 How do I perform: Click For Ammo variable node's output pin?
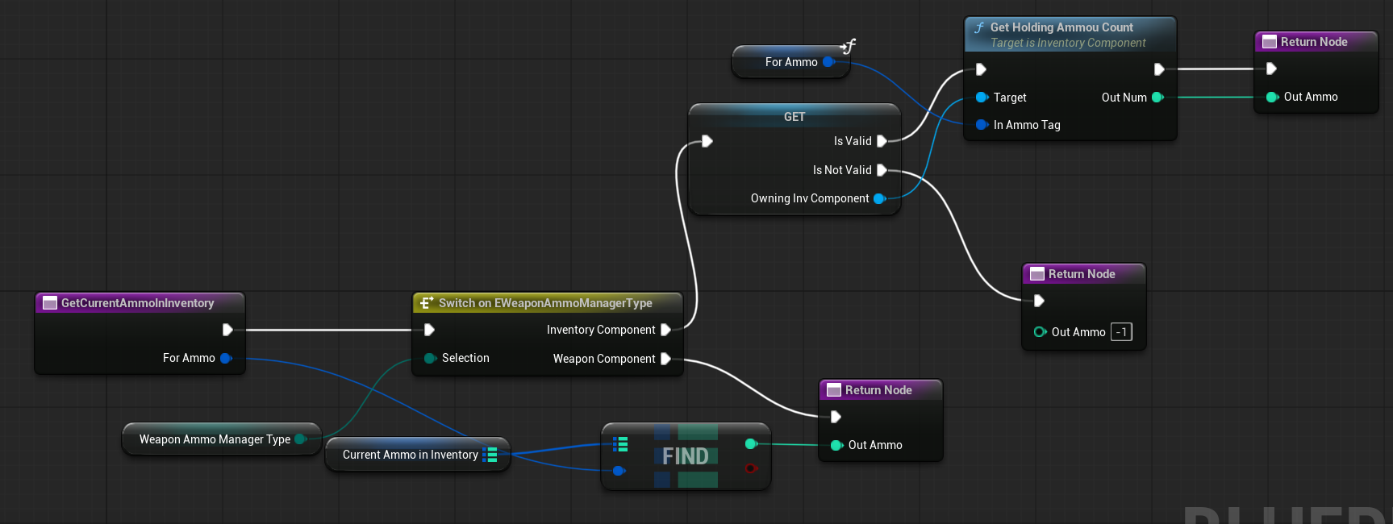tap(828, 62)
